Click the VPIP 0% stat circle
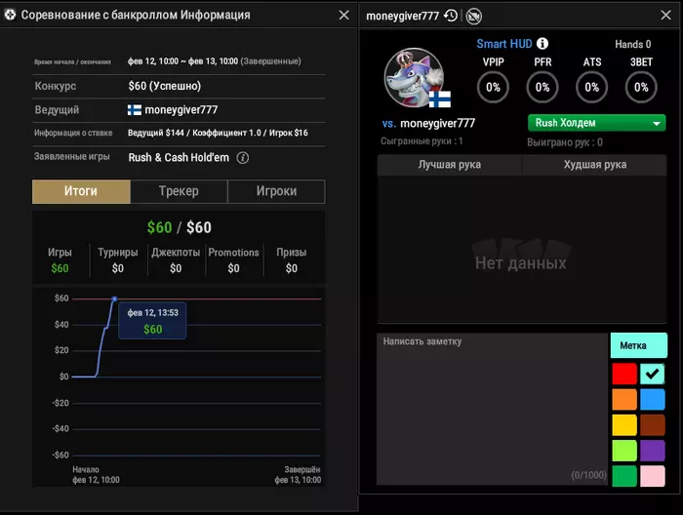The image size is (683, 515). coord(493,88)
